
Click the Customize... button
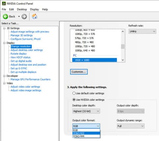point(79,72)
